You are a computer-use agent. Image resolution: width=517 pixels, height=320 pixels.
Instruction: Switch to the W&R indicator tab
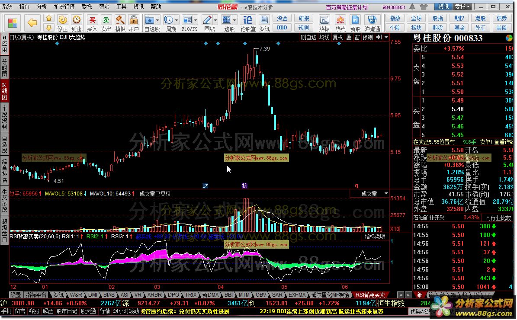76,295
